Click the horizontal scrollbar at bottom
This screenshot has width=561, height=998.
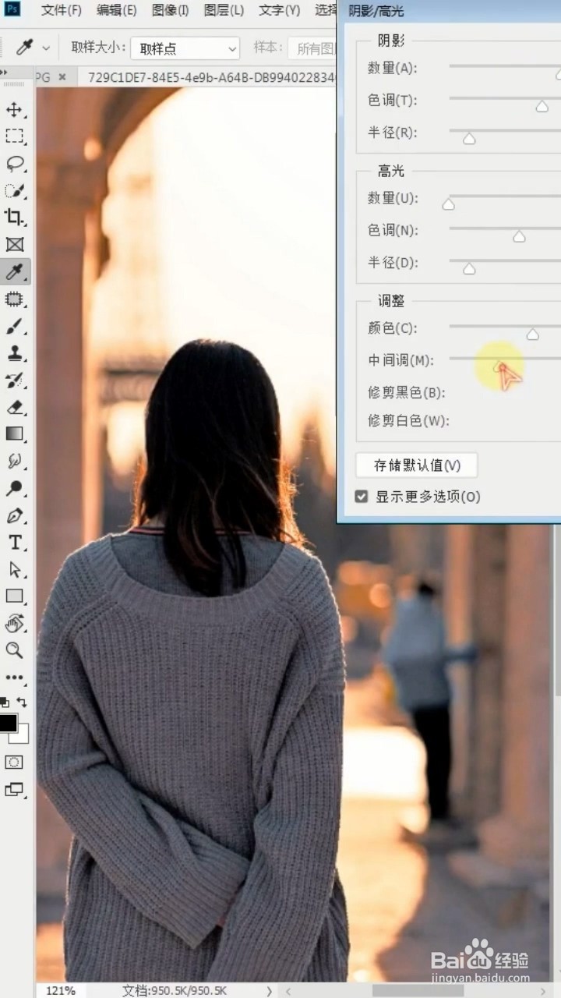[x=419, y=991]
